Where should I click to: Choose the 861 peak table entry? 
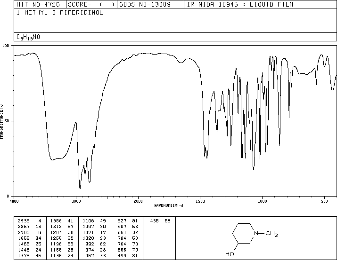122,232
